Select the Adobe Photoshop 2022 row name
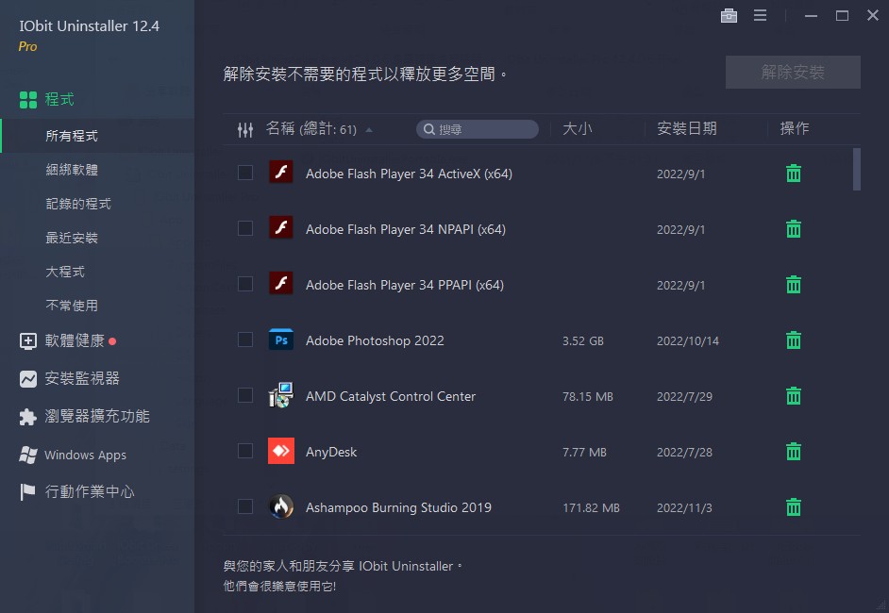The height and width of the screenshot is (613, 889). point(375,340)
